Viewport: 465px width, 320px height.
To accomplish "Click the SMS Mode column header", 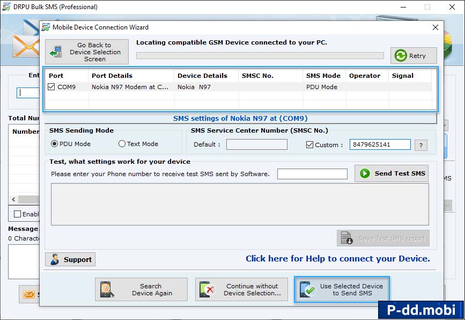I will 323,76.
